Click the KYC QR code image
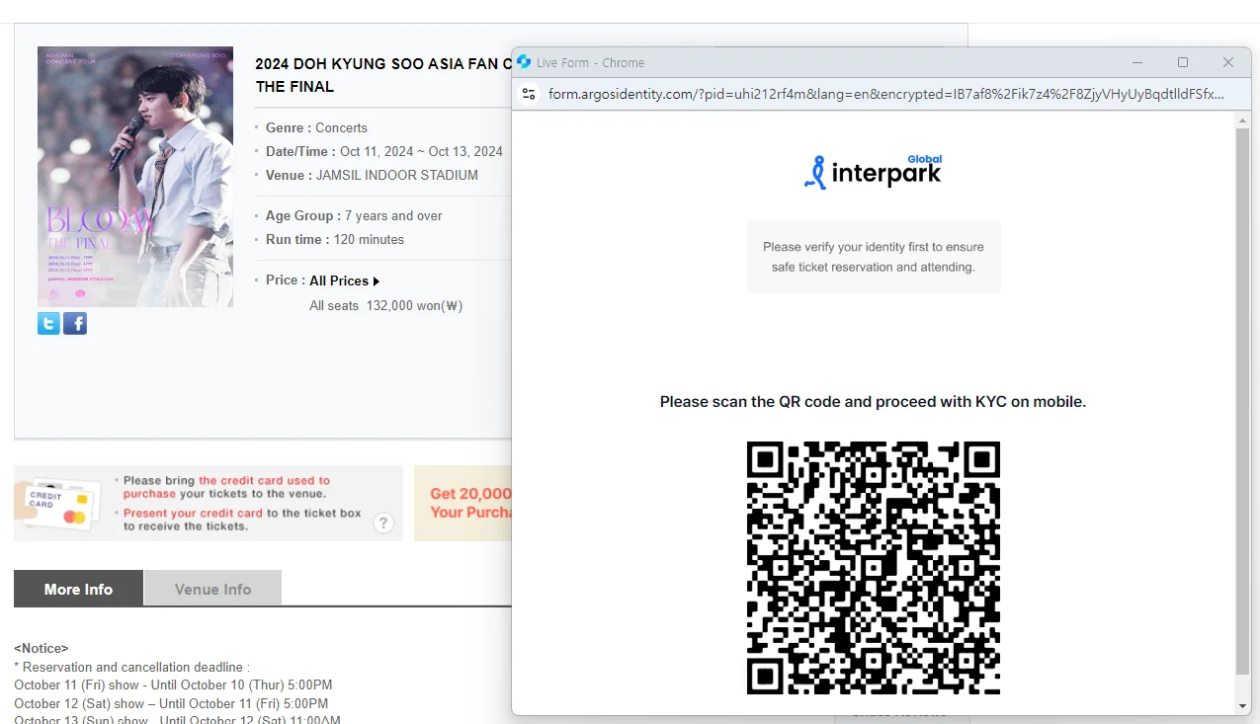The image size is (1260, 724). [873, 566]
